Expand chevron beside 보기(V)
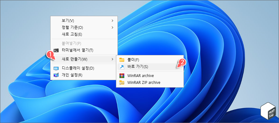Image resolution: width=279 pixels, height=123 pixels. (x=112, y=21)
